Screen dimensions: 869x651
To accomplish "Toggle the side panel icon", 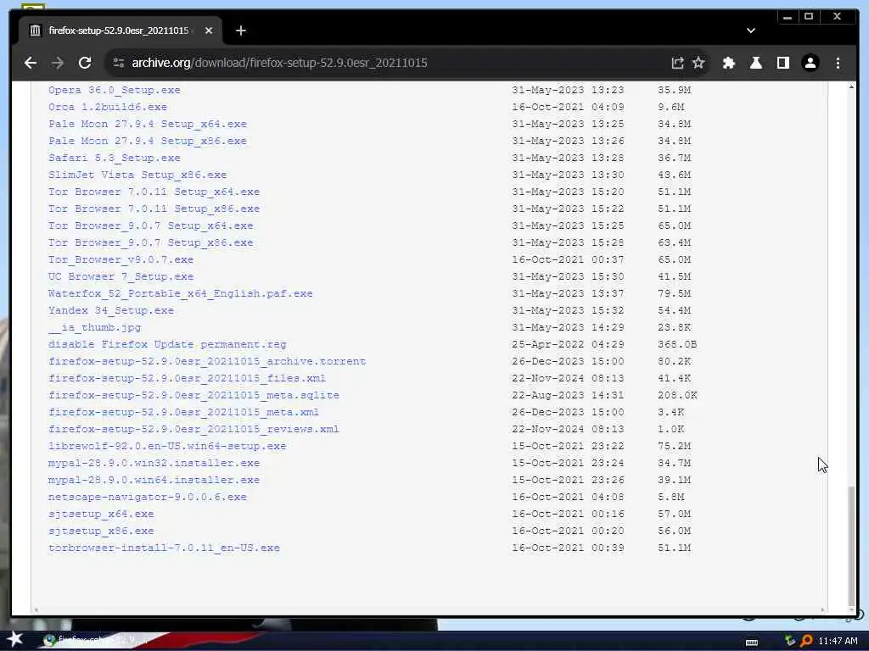I will pyautogui.click(x=783, y=63).
